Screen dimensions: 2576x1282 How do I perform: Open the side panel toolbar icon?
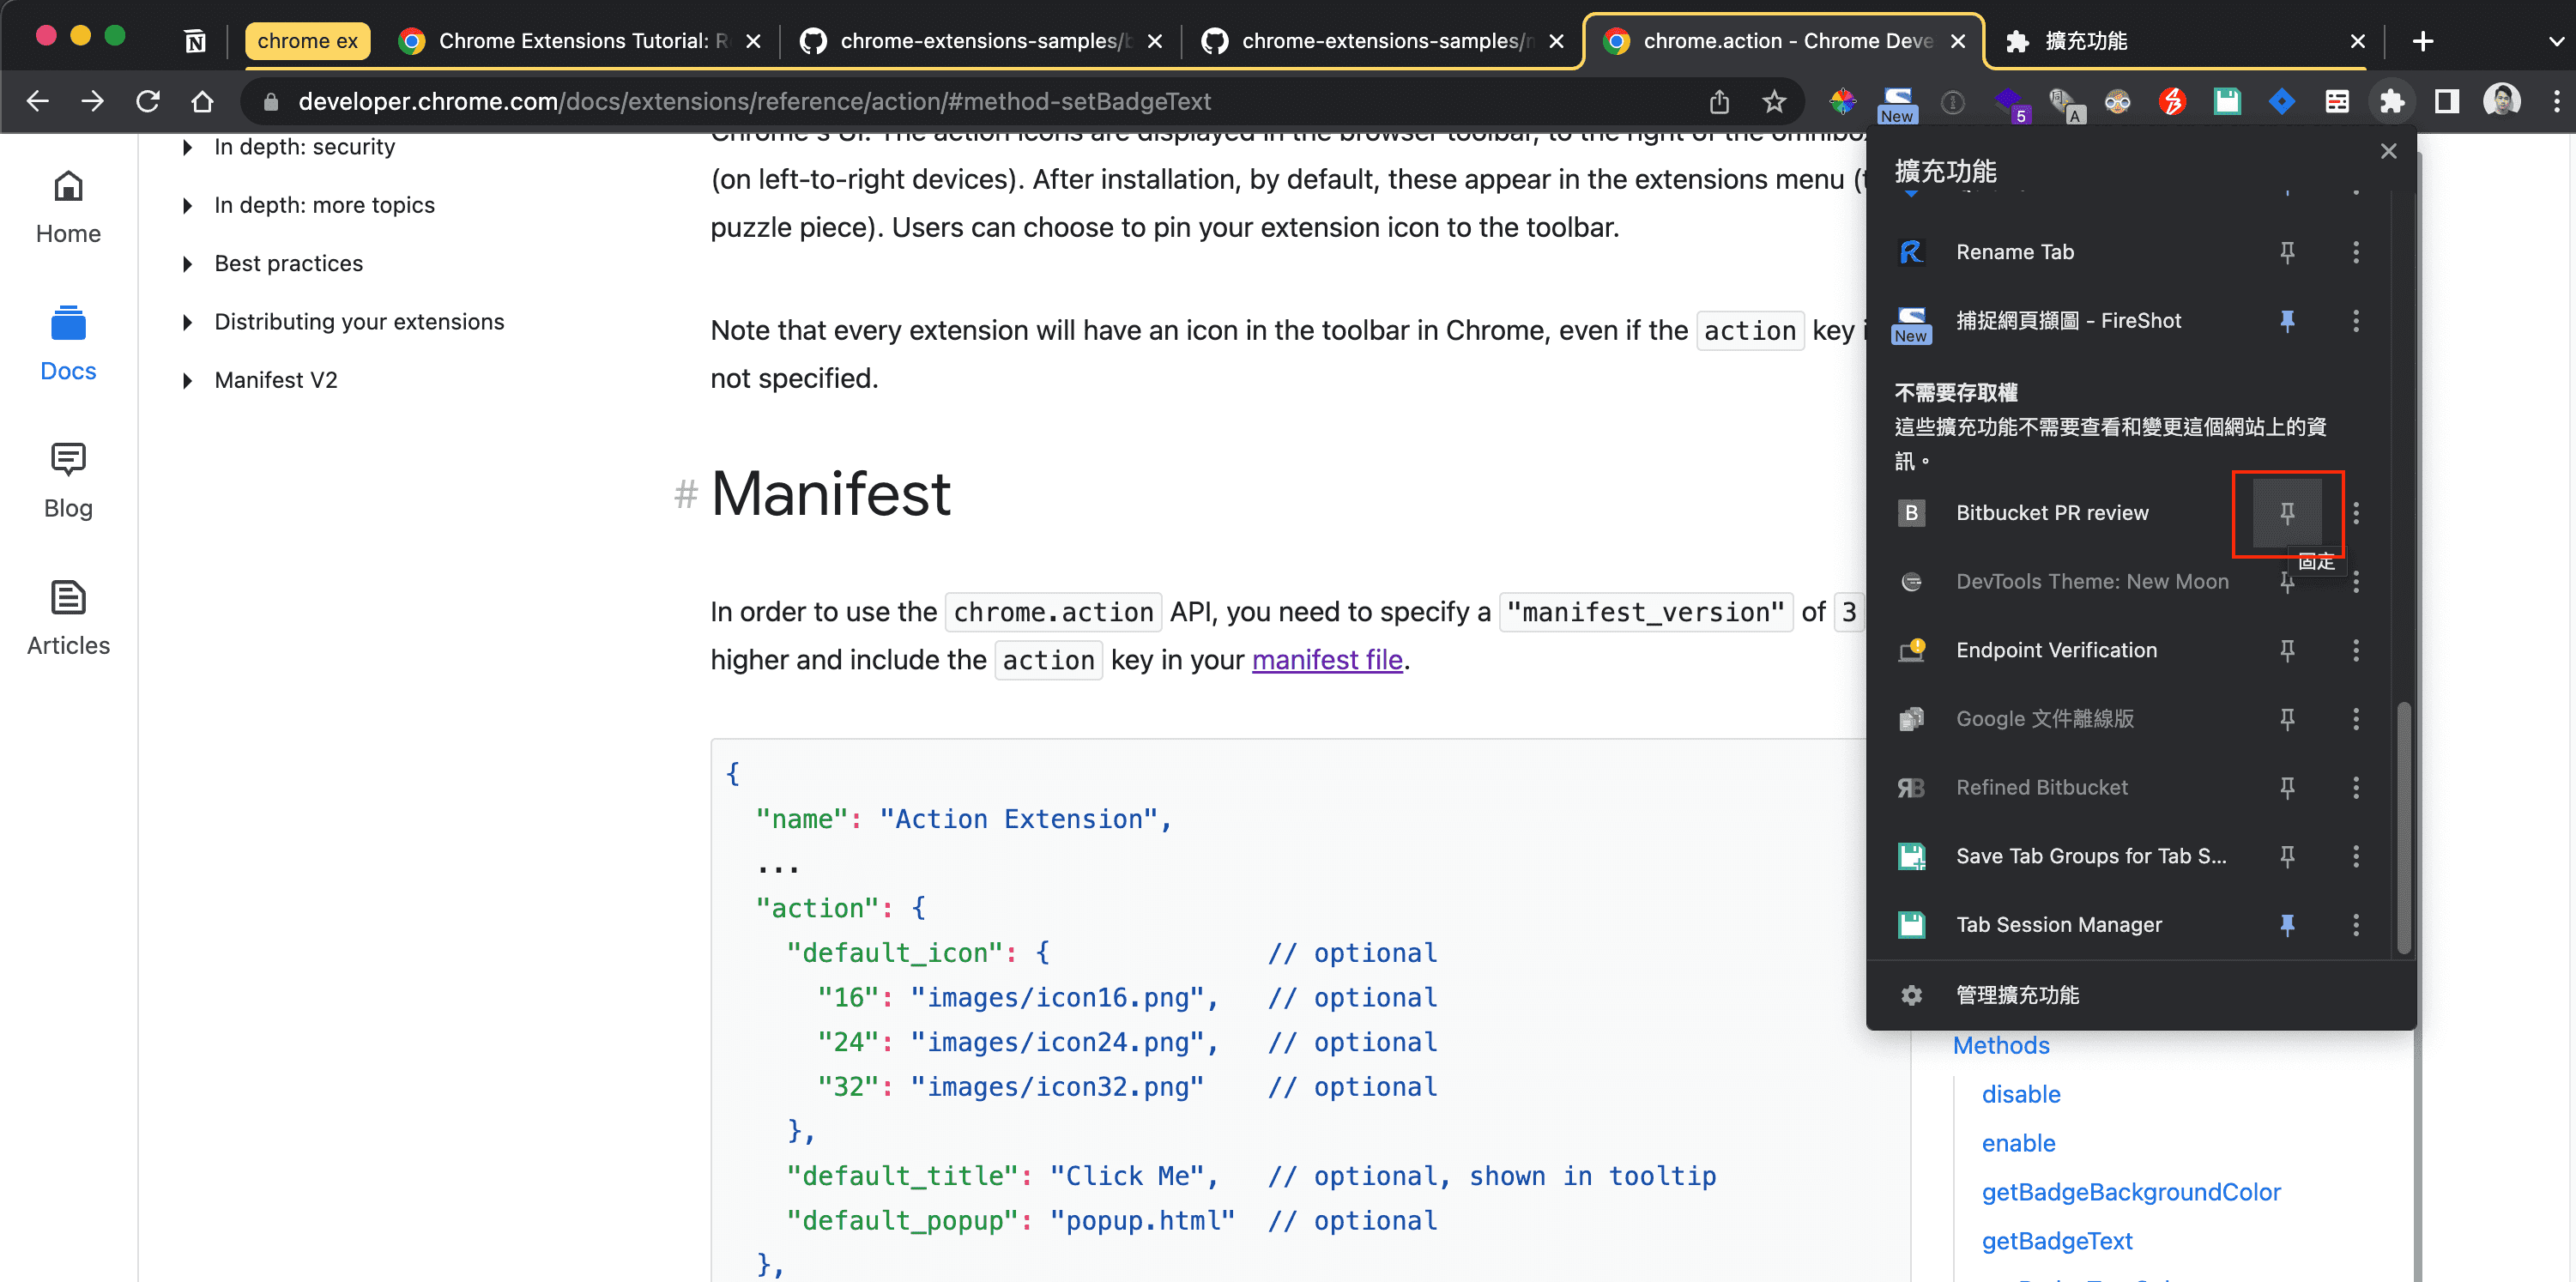[2446, 101]
